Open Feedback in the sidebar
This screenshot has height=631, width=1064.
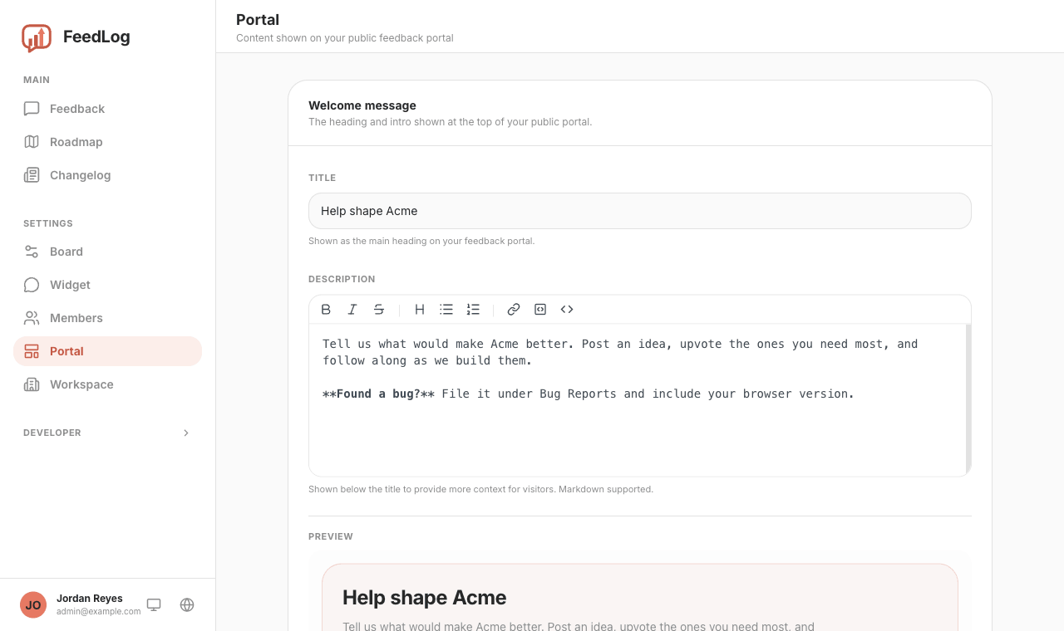point(107,109)
